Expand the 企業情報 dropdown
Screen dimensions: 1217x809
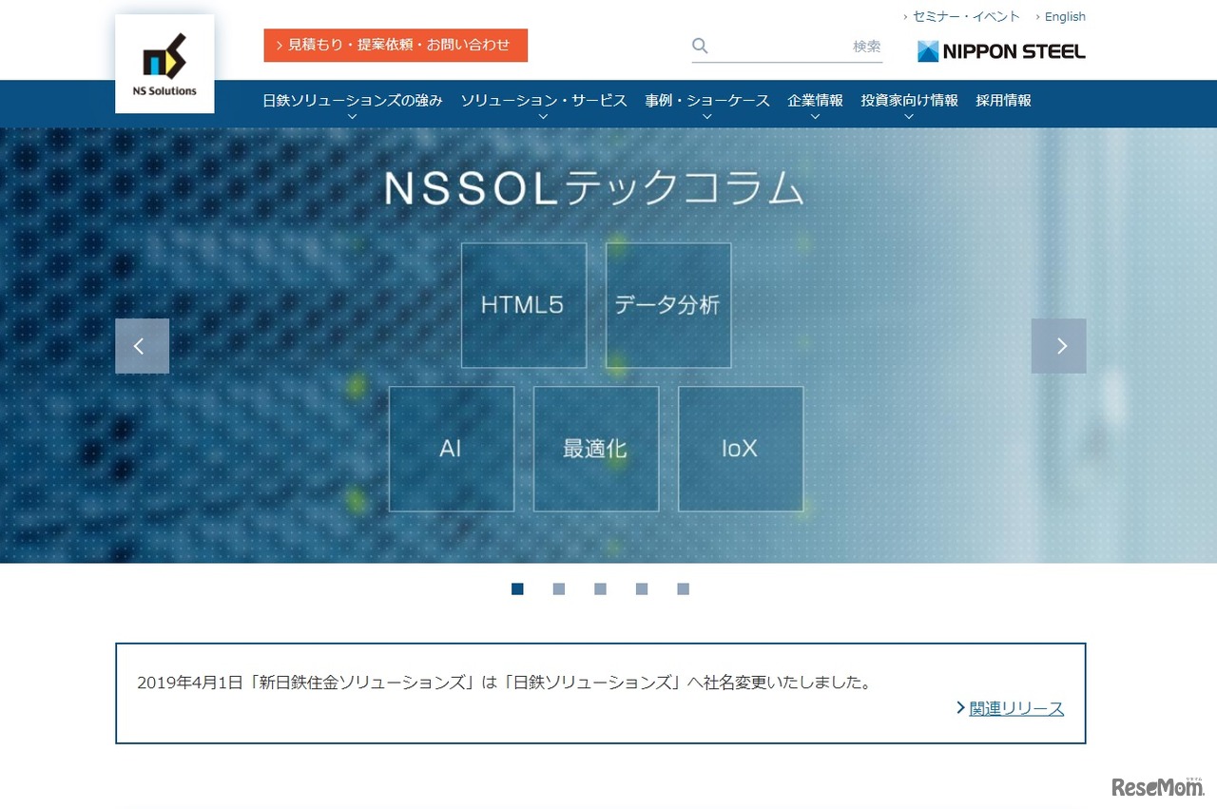click(x=815, y=100)
